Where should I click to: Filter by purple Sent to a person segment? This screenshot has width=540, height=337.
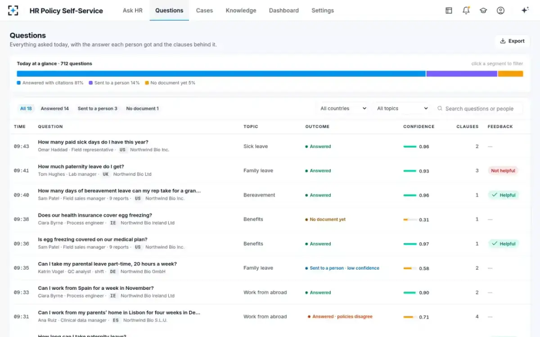[x=462, y=74]
